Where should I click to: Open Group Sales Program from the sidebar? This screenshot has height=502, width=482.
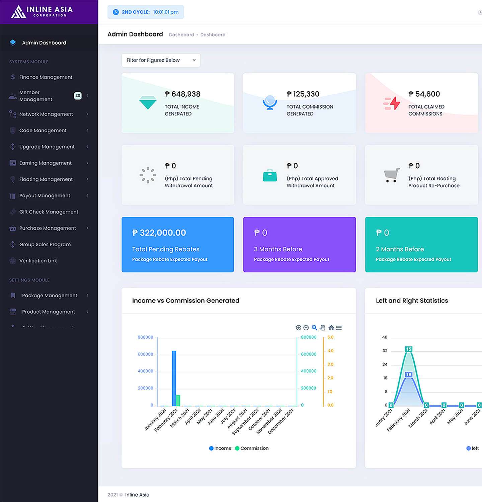coord(45,244)
